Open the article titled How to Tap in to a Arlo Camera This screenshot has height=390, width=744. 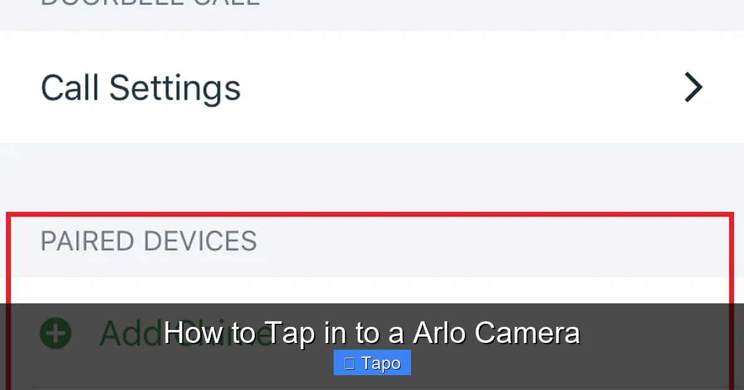[x=372, y=332]
